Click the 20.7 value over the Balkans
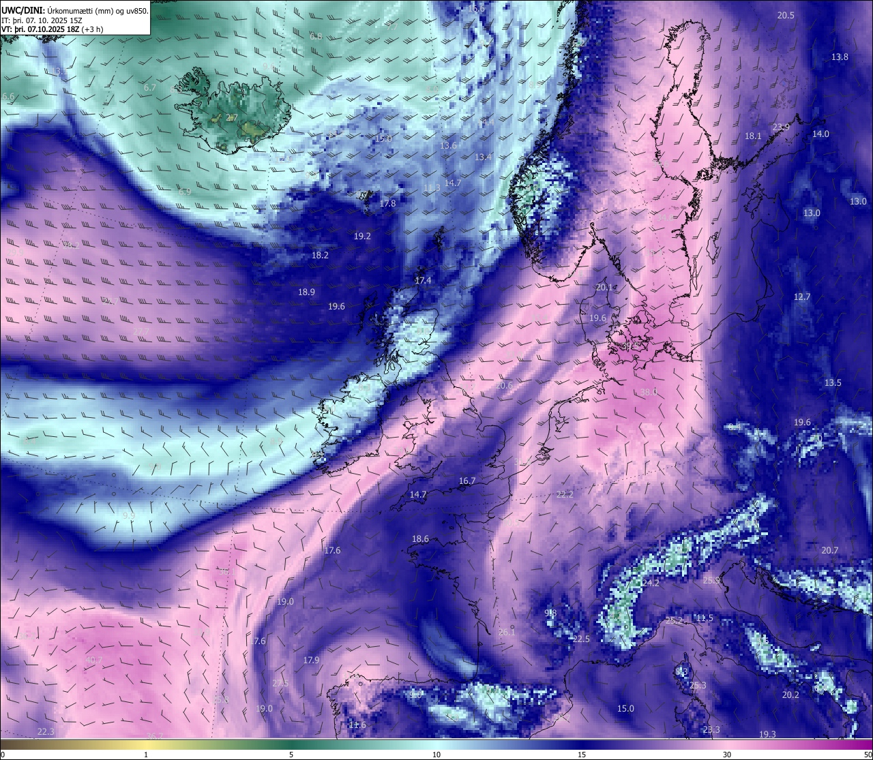873x760 pixels. click(830, 550)
